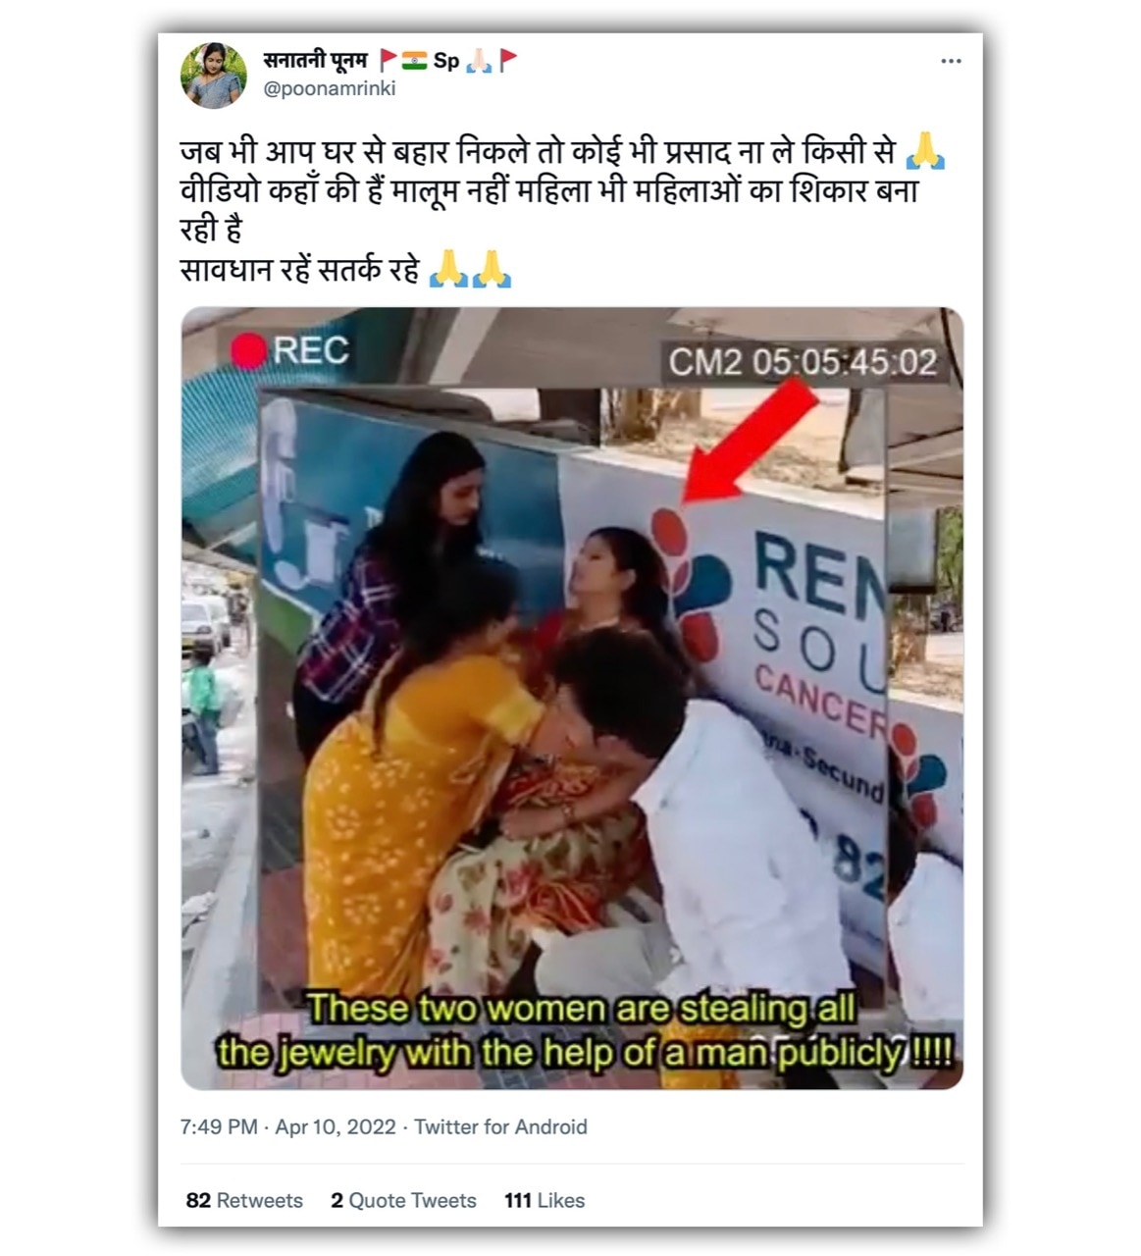View the 82 Retweets list

tap(244, 1200)
